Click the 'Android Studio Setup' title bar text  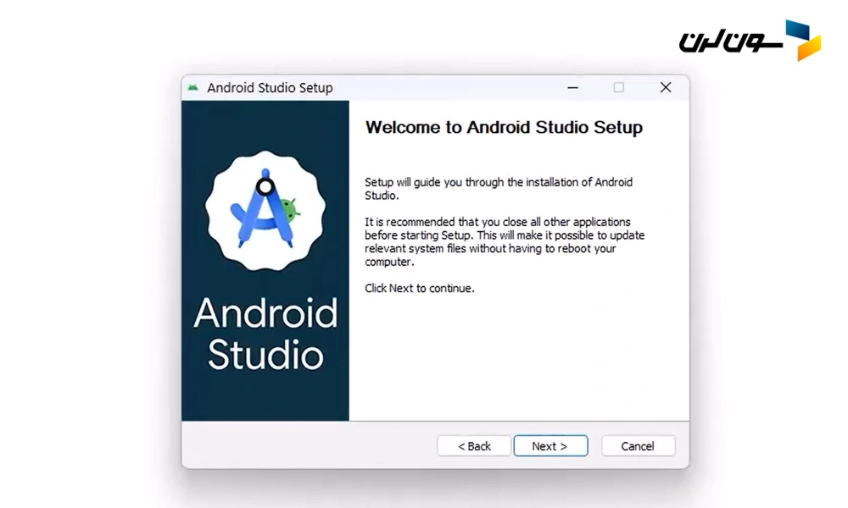tap(270, 87)
